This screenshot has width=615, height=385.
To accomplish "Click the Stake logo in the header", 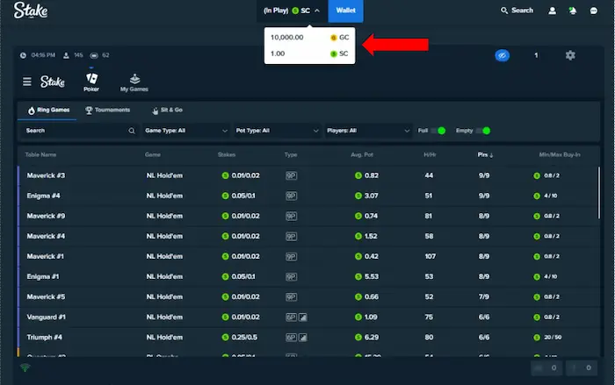I will (31, 11).
